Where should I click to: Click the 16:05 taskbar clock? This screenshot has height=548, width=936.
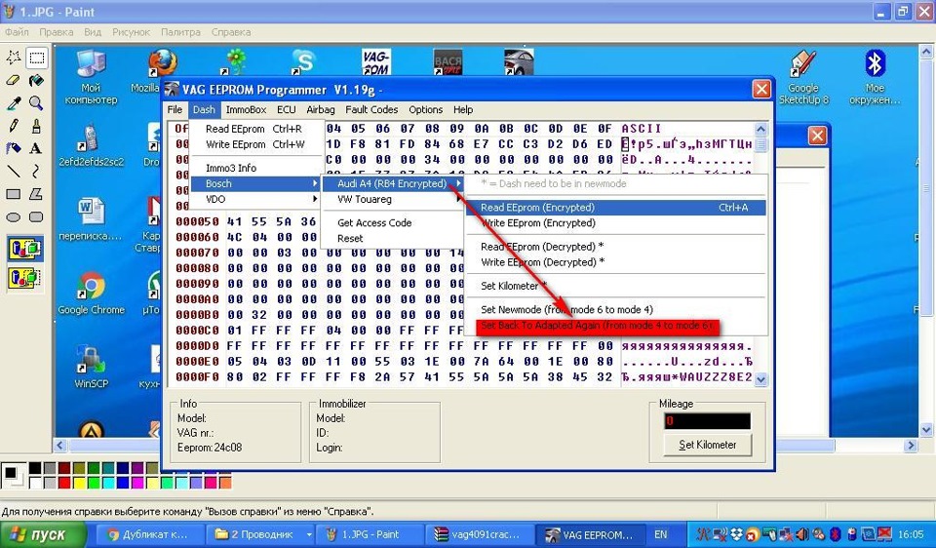(911, 534)
